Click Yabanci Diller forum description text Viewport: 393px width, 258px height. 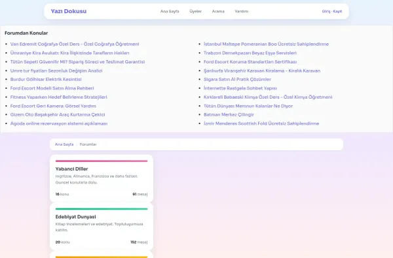coord(96,179)
